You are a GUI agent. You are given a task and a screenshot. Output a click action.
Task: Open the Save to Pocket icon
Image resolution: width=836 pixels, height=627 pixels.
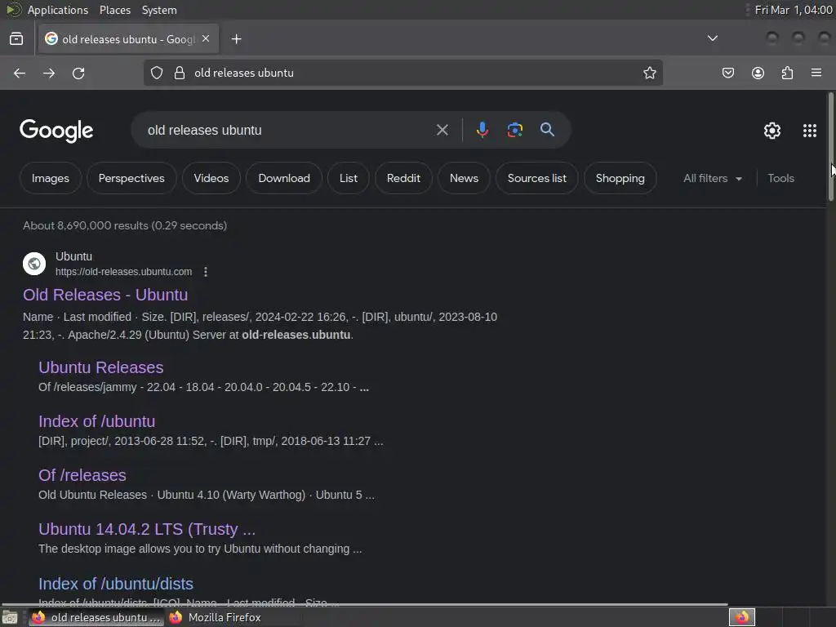tap(727, 73)
